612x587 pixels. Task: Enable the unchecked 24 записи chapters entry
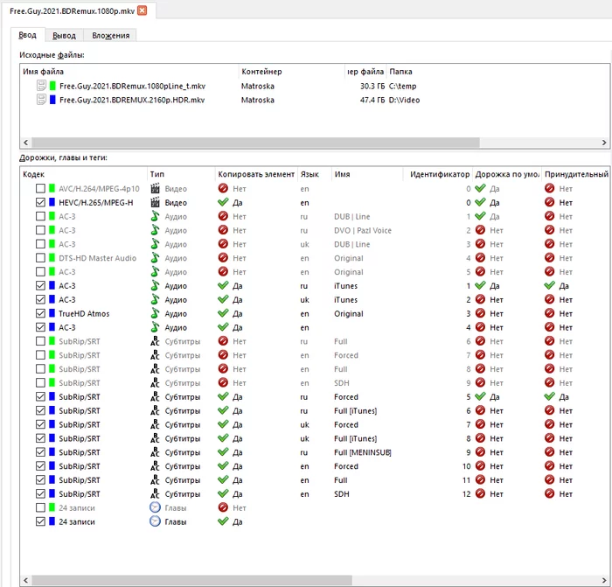[40, 507]
